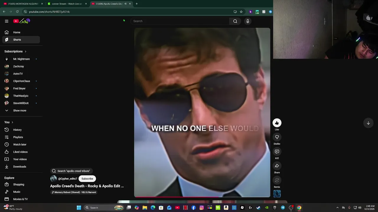This screenshot has width=378, height=212.
Task: Open Memory Reboot (Slowed) sound link
Action: [x=74, y=192]
